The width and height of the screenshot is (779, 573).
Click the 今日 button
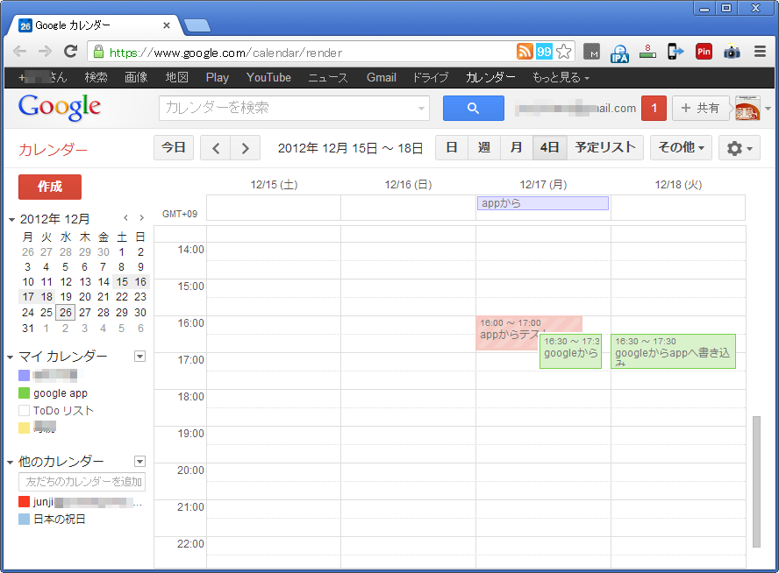pos(174,148)
